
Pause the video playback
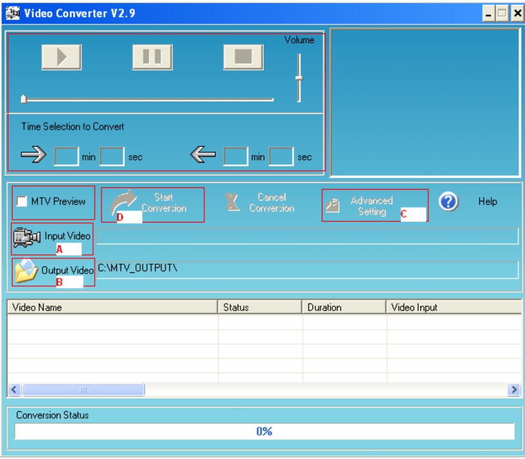pyautogui.click(x=152, y=57)
